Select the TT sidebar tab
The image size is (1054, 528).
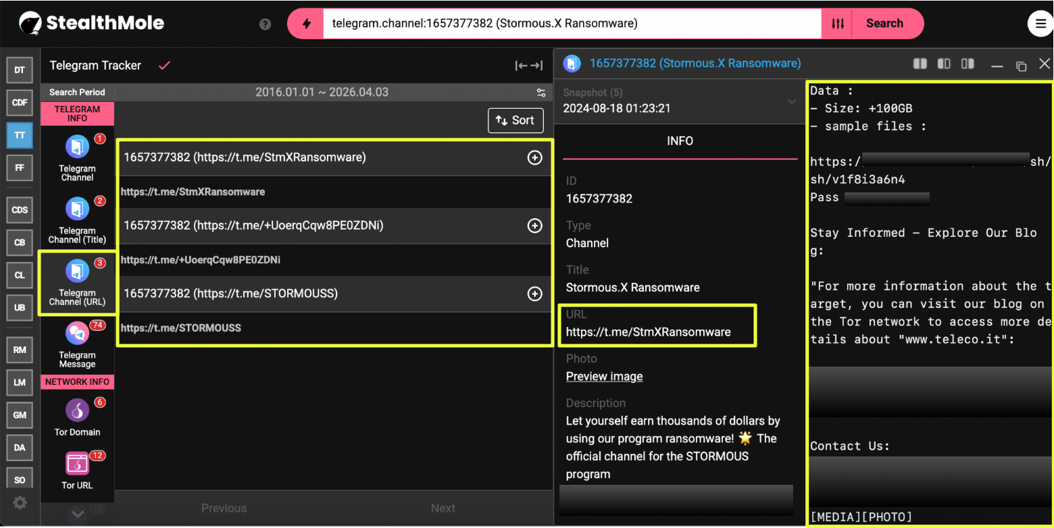tap(20, 135)
